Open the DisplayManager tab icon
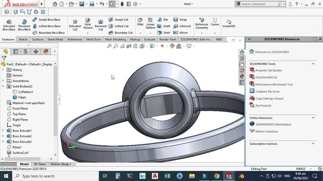This screenshot has height=181, width=323. [46, 51]
